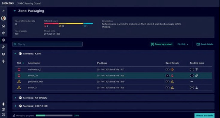Click open threats warning icon for peripherial_001
The image size is (220, 118).
pyautogui.click(x=172, y=81)
